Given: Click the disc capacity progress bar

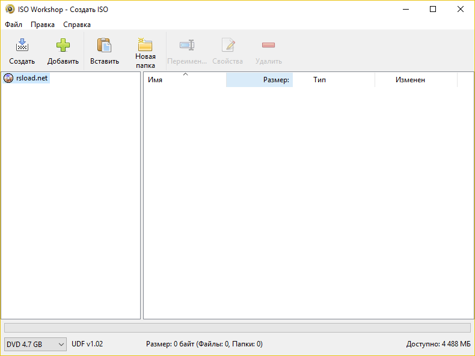Looking at the screenshot, I should [x=237, y=328].
